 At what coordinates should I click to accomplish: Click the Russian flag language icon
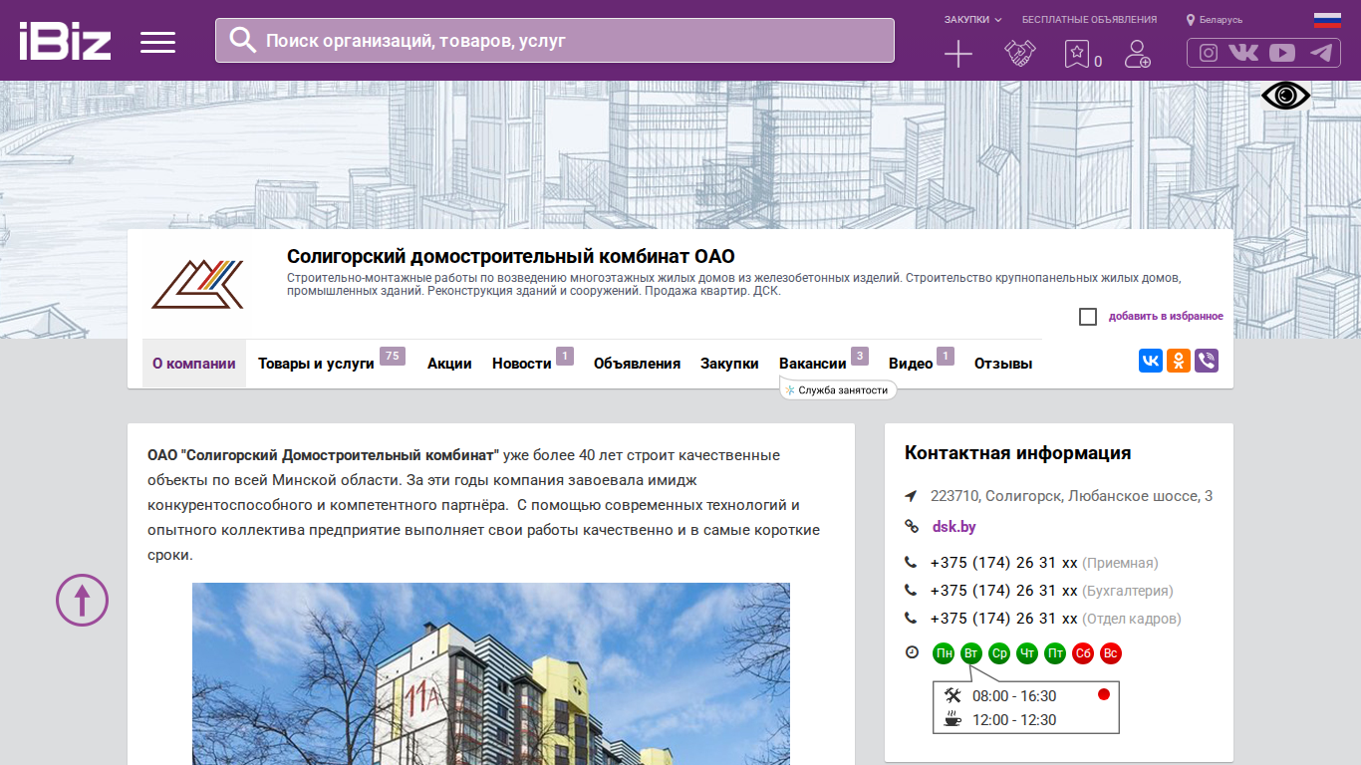click(1327, 20)
